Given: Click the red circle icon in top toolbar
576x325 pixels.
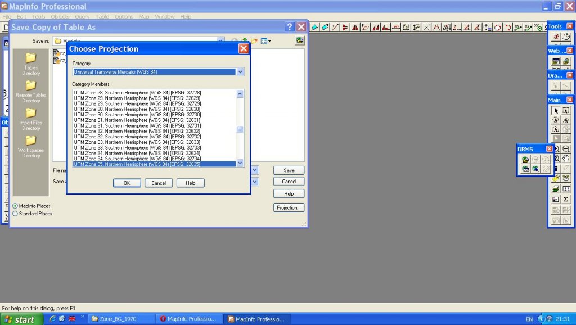Looking at the screenshot, I should [x=497, y=27].
